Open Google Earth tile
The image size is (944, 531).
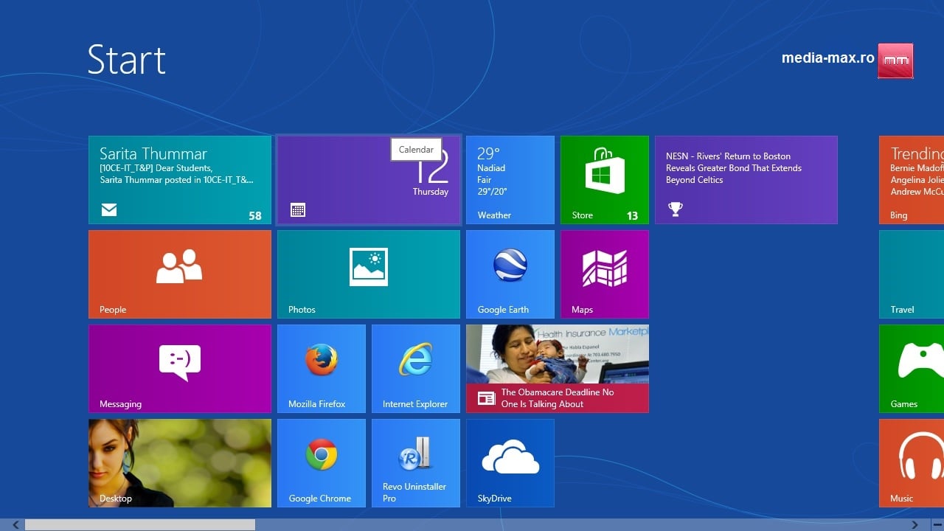[510, 274]
